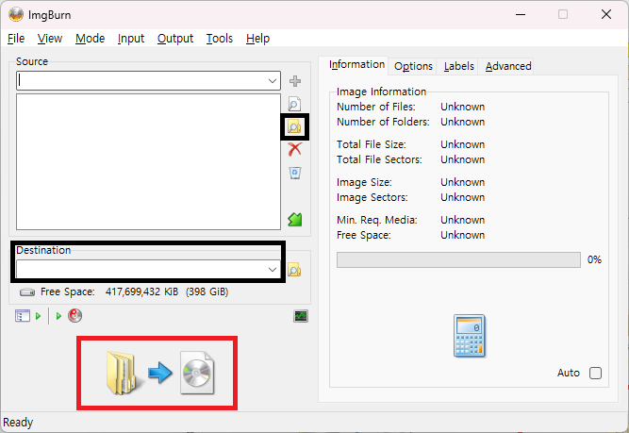
Task: Open the Mode menu
Action: 90,39
